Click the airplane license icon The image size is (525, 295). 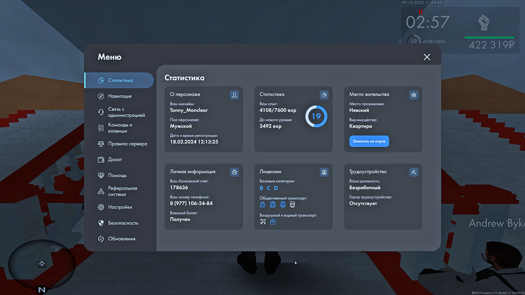[263, 222]
